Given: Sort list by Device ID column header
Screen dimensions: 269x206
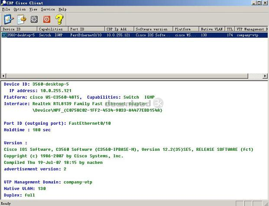Looking at the screenshot, I should [19, 29].
